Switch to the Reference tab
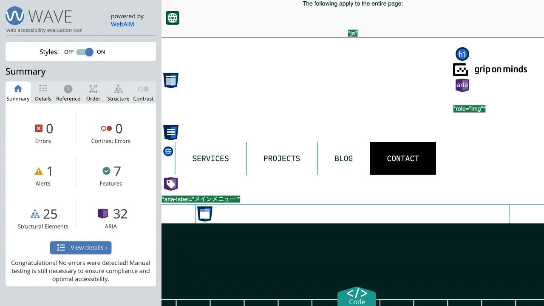 pyautogui.click(x=68, y=93)
